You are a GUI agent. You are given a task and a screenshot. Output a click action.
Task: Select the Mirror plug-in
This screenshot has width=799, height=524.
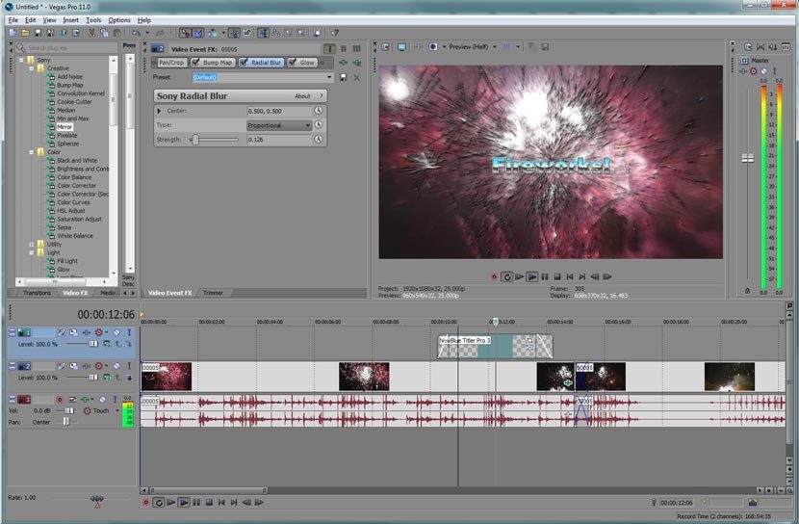[x=64, y=127]
